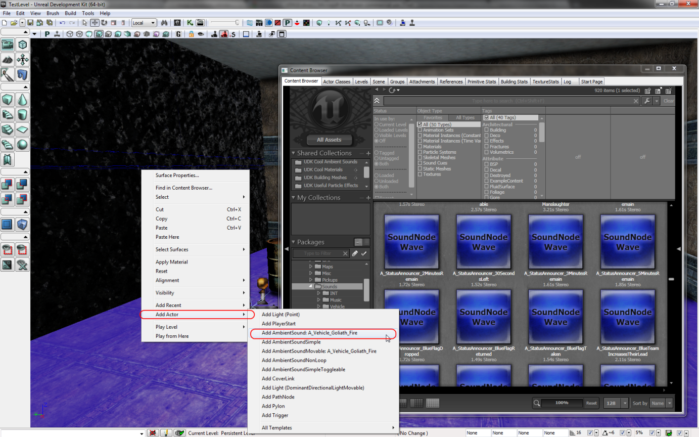Screen dimensions: 699x437
Task: Open the Sort by Name dropdown
Action: tap(662, 403)
